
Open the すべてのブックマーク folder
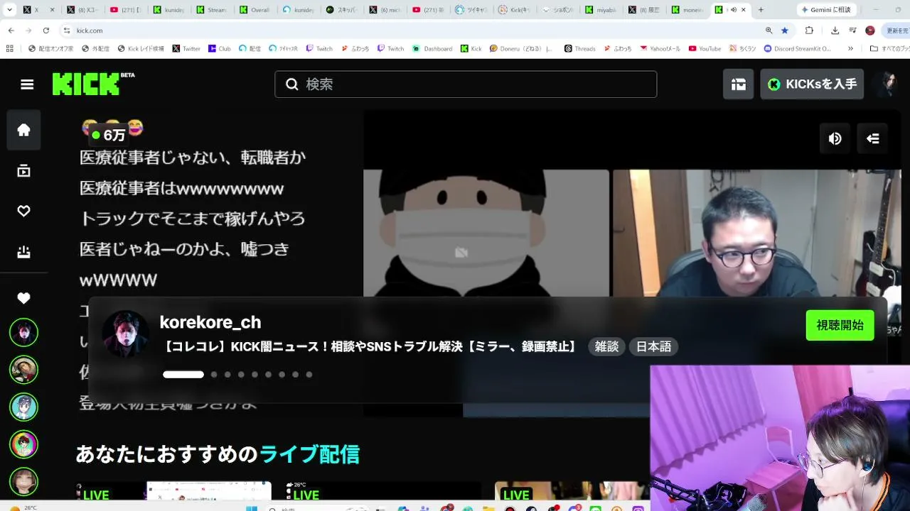click(x=889, y=49)
